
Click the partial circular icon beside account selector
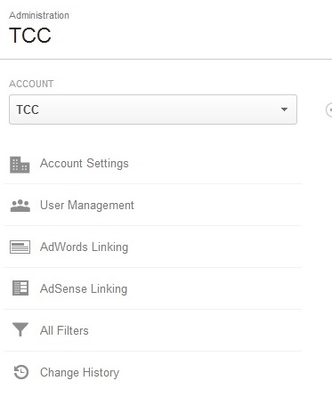click(328, 110)
